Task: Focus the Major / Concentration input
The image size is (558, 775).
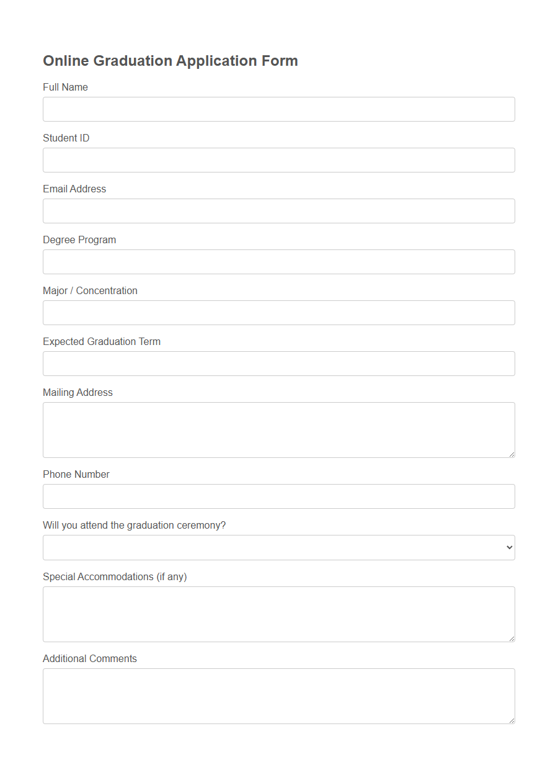Action: [278, 313]
